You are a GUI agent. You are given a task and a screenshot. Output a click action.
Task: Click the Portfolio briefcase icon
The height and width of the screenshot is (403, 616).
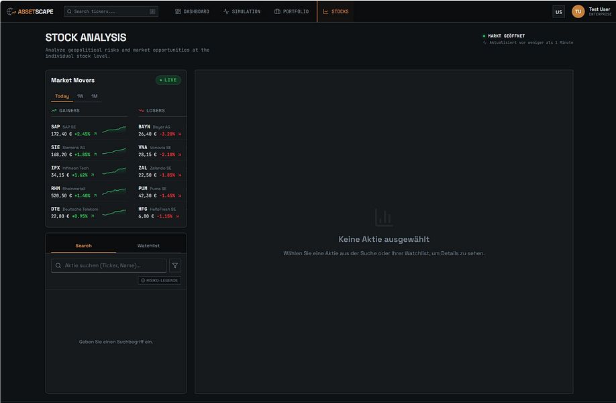(277, 11)
